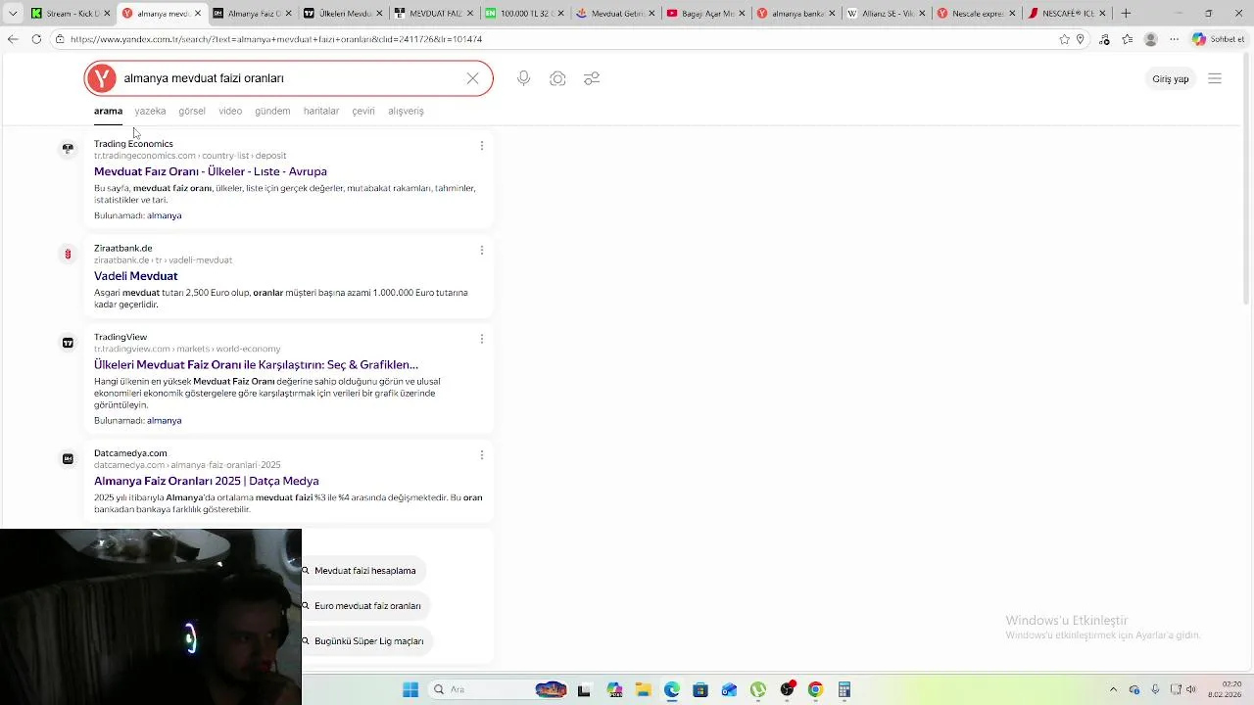Open Almanya Faiz Oranları 2025 Datça Medya link
The image size is (1254, 705).
(x=206, y=481)
